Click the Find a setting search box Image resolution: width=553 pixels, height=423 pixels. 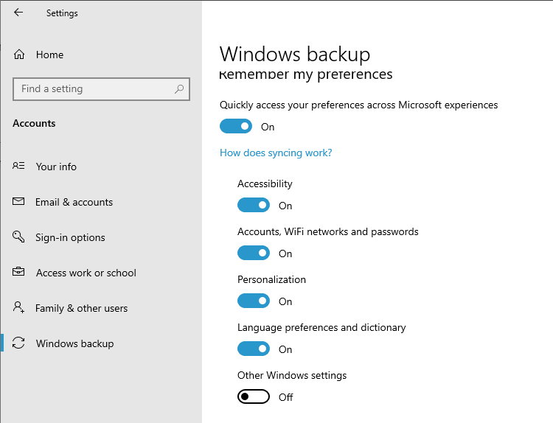(101, 89)
